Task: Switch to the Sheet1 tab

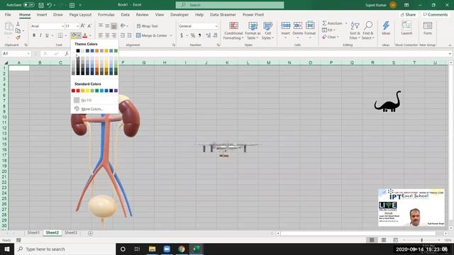Action: click(33, 233)
